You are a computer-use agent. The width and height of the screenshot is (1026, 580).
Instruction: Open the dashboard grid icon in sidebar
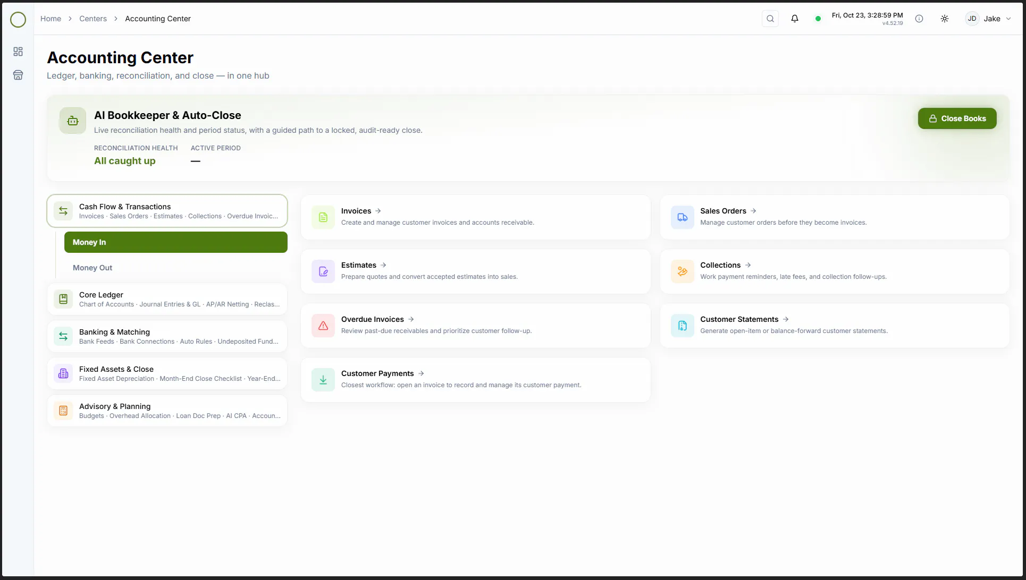[18, 52]
